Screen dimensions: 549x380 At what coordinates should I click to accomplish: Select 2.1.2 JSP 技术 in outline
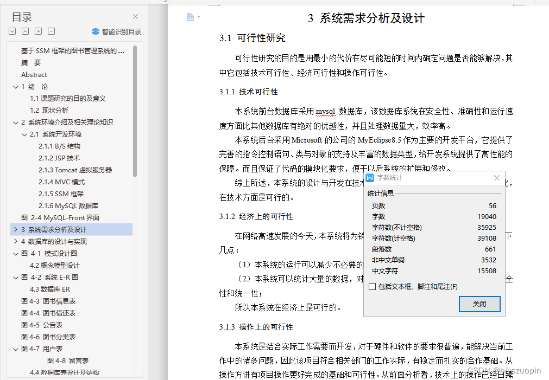tap(59, 158)
